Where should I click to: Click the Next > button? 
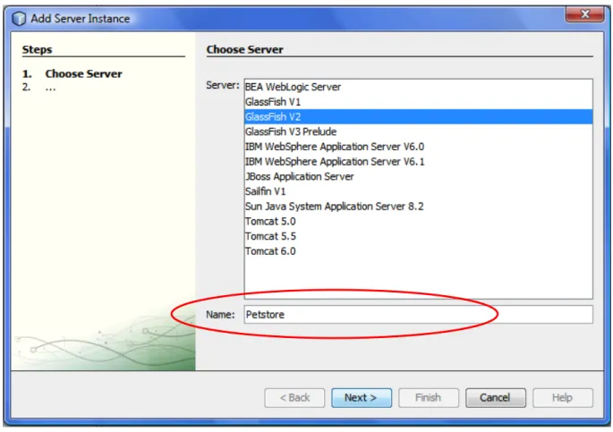[362, 398]
